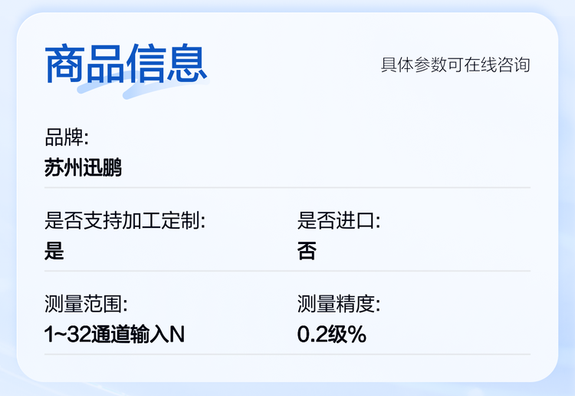This screenshot has height=396, width=575.
Task: Select the 是否支持加工定制: label
Action: (x=125, y=222)
